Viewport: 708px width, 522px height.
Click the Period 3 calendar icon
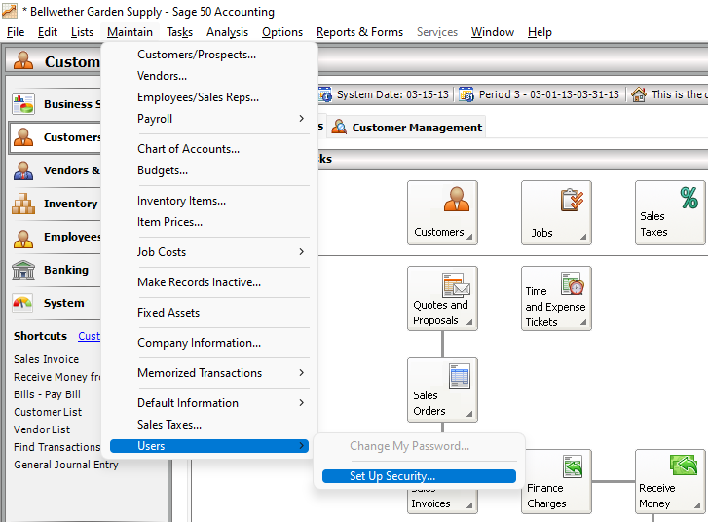click(466, 94)
